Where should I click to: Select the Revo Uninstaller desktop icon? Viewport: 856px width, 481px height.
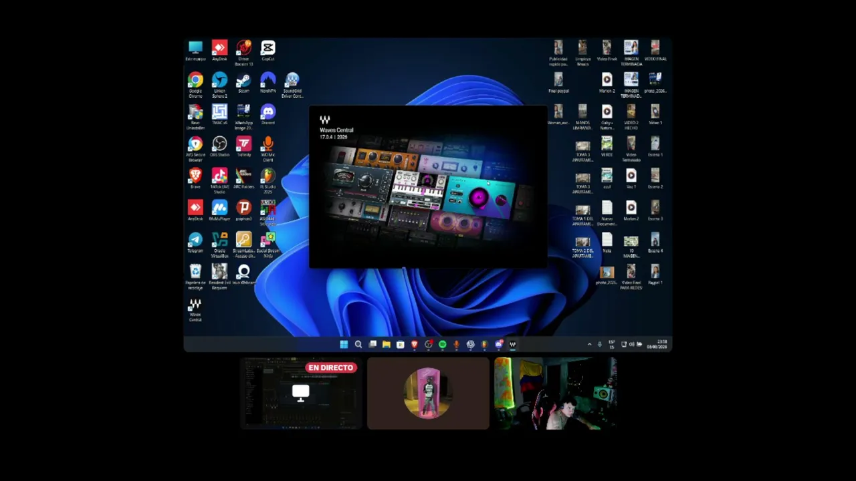(x=195, y=117)
